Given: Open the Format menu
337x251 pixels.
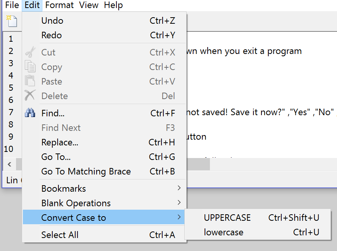Looking at the screenshot, I should coord(59,5).
